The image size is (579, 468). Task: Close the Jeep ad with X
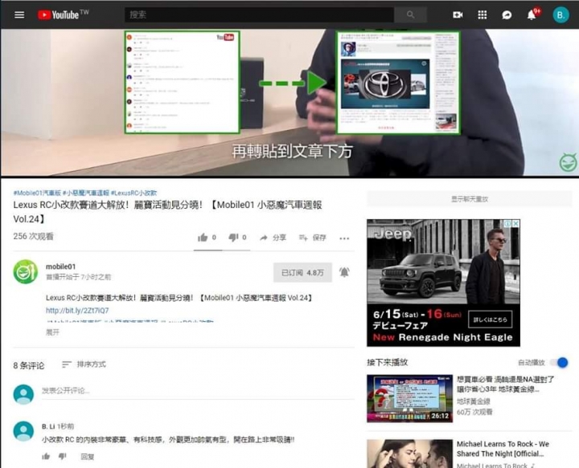click(x=516, y=223)
